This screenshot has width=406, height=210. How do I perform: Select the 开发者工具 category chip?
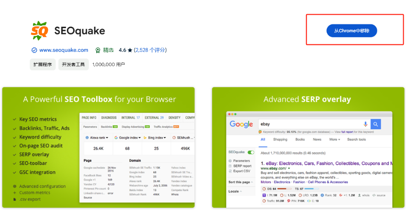(74, 64)
